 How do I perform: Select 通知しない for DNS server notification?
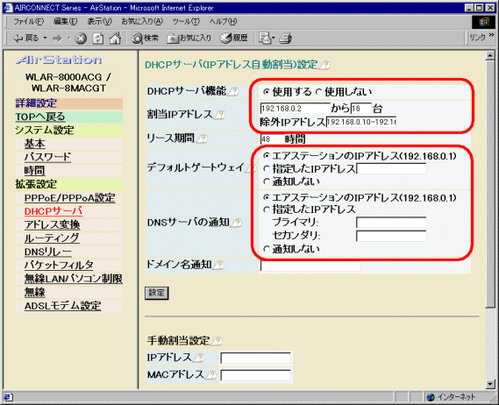267,249
